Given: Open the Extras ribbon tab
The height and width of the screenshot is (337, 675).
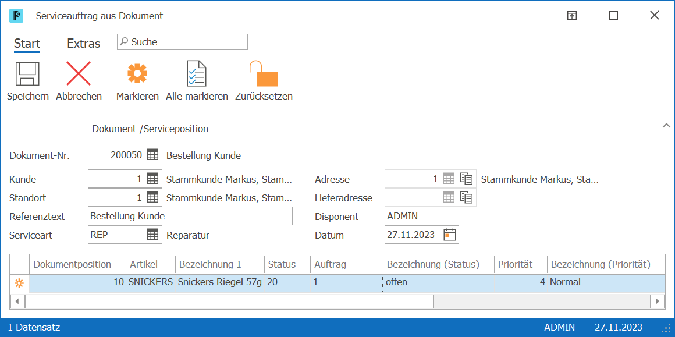Looking at the screenshot, I should pos(84,44).
